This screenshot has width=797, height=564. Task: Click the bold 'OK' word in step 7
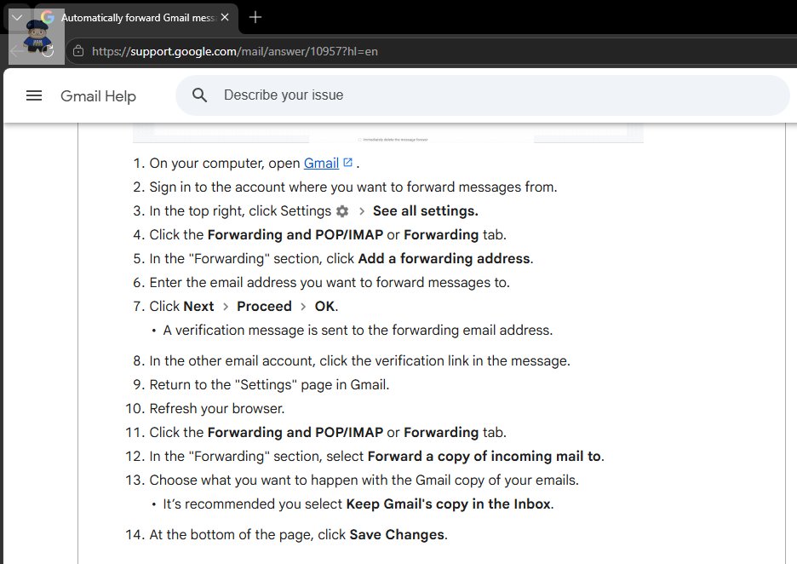[324, 307]
